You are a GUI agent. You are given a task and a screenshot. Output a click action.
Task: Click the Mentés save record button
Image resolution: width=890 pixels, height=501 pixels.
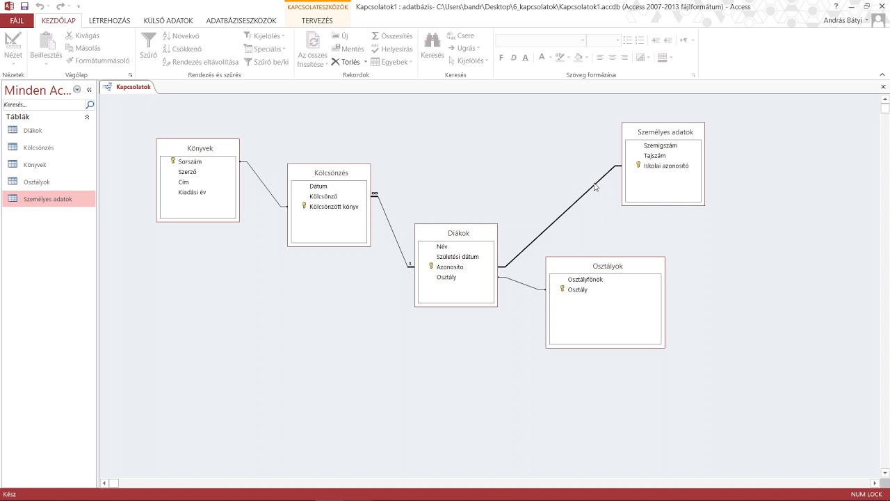[348, 49]
